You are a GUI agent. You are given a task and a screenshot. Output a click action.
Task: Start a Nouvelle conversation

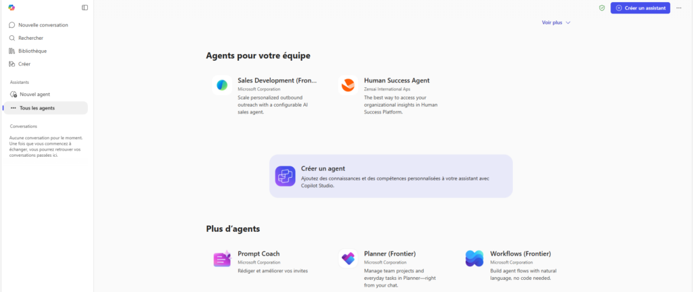point(43,25)
